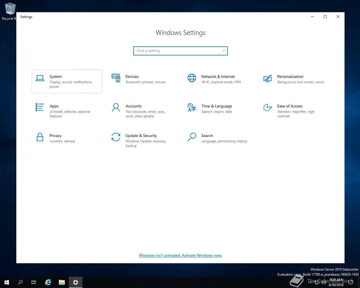Open Time & Language settings icon
Viewport: 360px width, 288px height.
[192, 107]
